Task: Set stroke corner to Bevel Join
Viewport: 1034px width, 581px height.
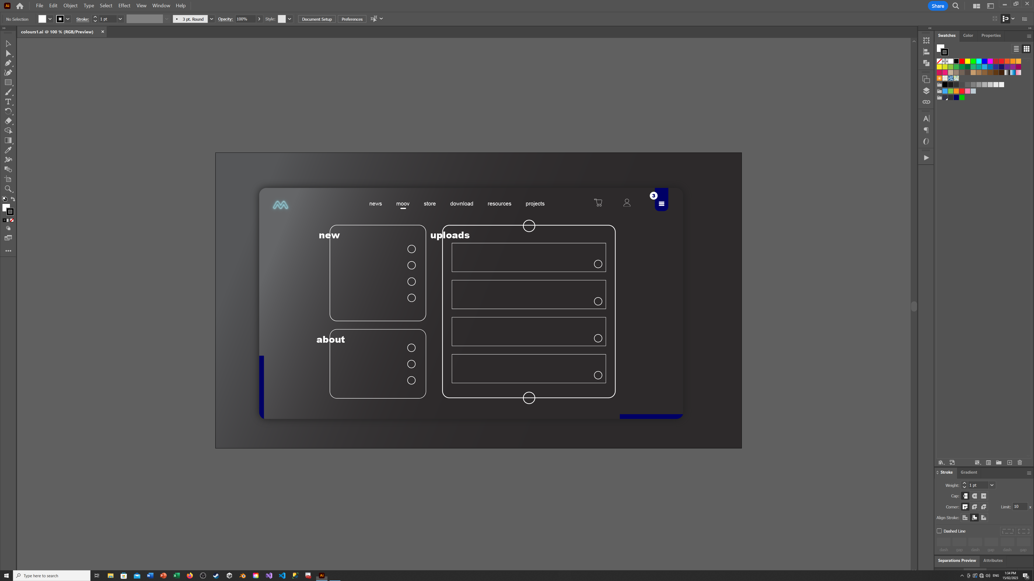Action: tap(984, 507)
